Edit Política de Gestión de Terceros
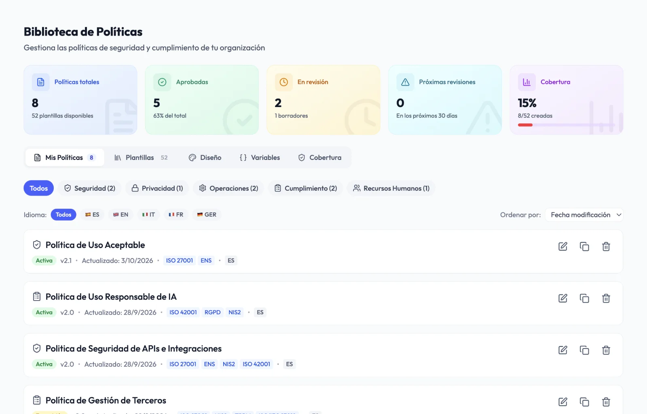647x414 pixels. pos(563,402)
